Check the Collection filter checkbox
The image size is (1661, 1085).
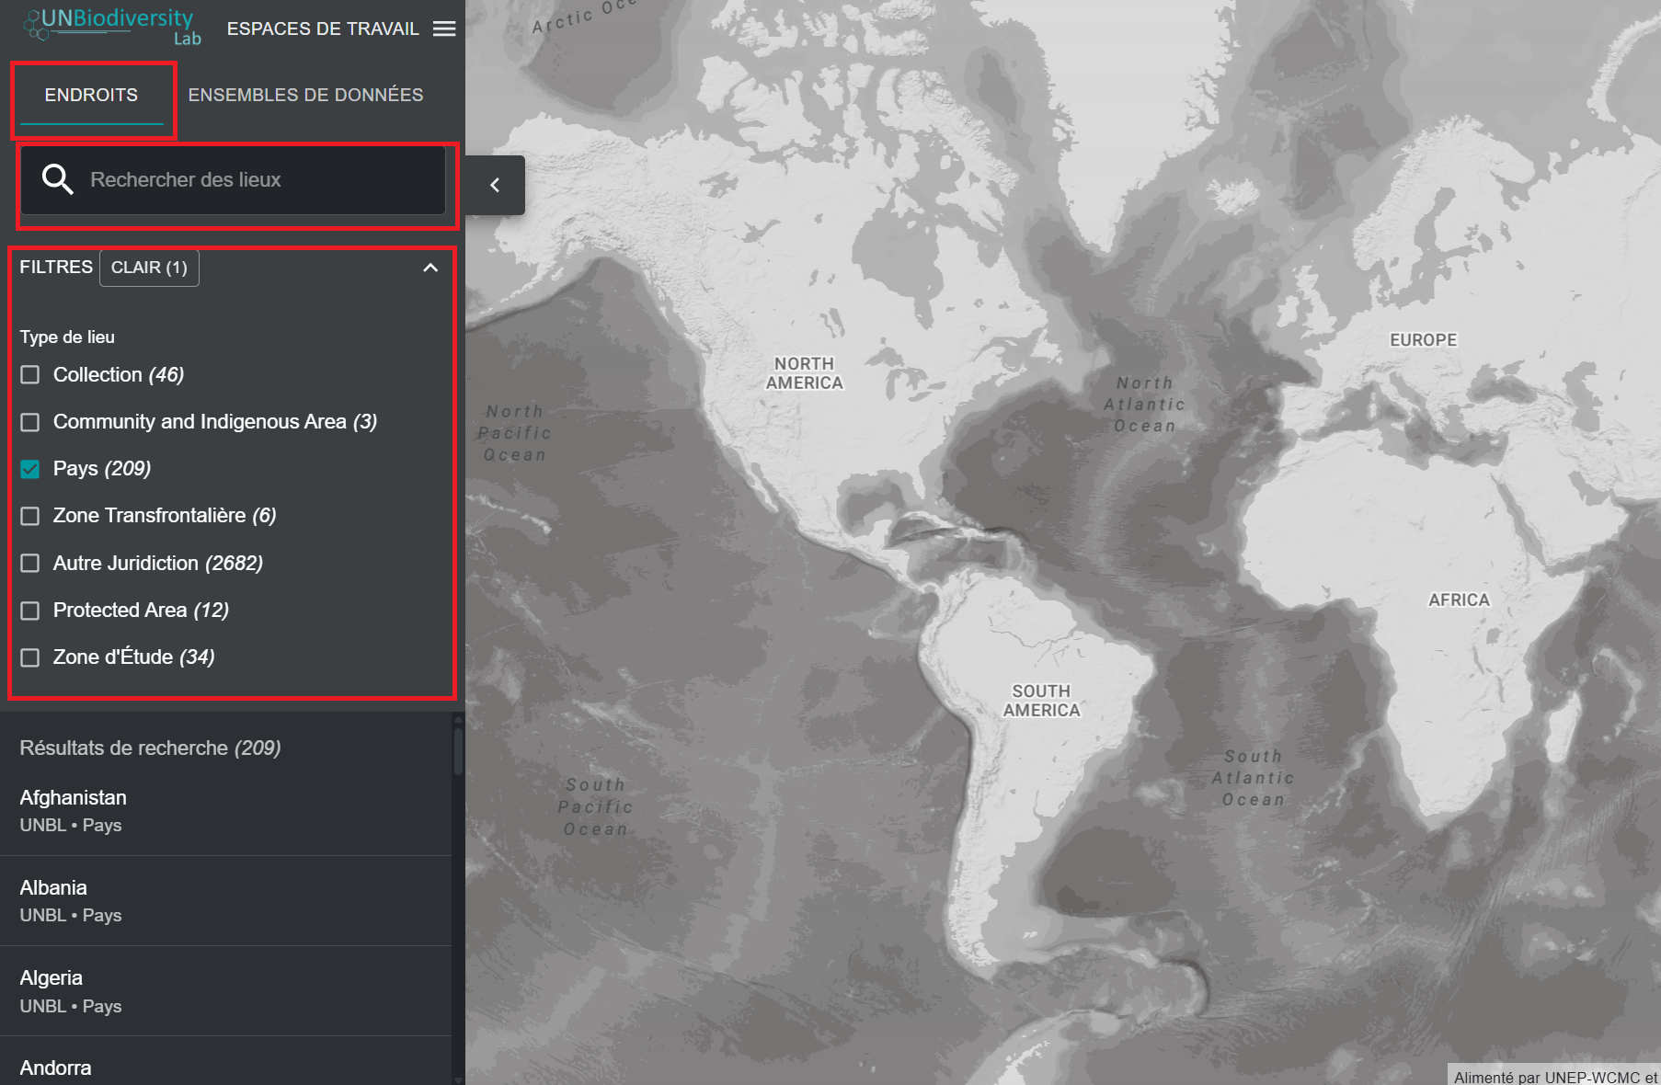(30, 375)
